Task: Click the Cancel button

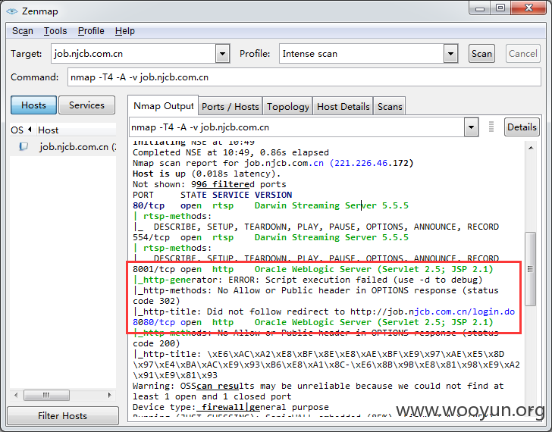Action: click(x=522, y=54)
